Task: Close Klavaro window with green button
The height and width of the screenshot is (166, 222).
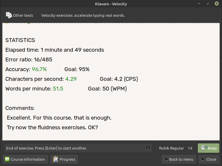Action: click(x=217, y=4)
